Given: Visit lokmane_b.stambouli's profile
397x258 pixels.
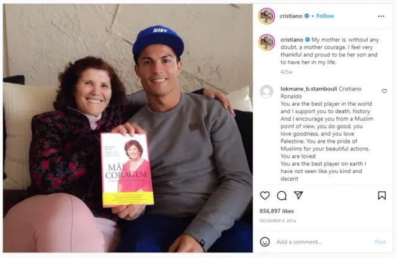Looking at the screenshot, I should [x=309, y=89].
